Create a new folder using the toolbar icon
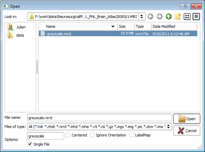205x152 pixels. click(178, 16)
